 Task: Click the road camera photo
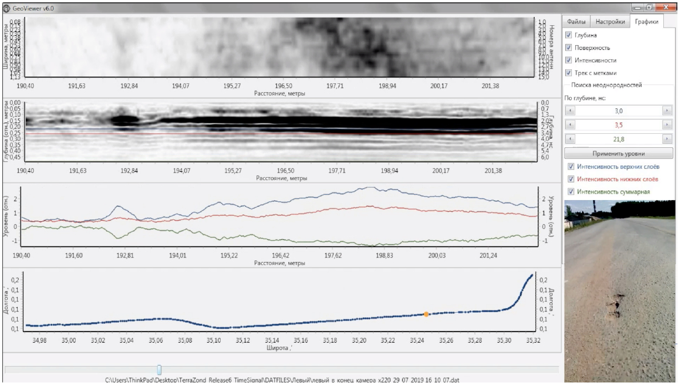coord(619,290)
